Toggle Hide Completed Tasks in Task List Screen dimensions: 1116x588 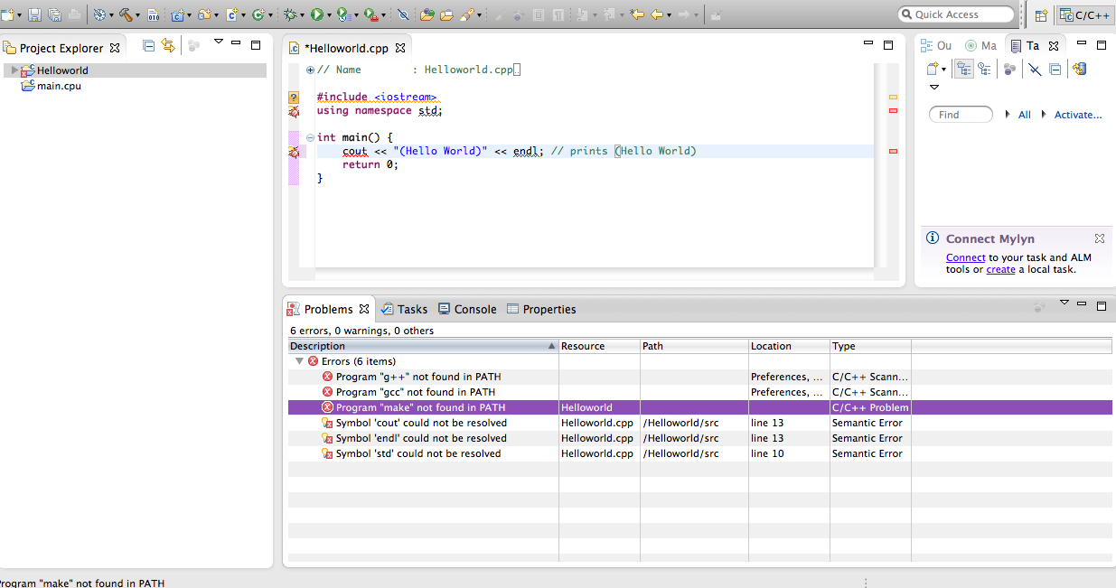tap(1035, 69)
